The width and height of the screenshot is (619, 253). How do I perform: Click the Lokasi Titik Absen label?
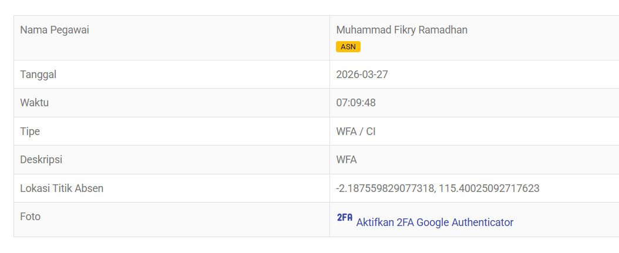pyautogui.click(x=62, y=188)
